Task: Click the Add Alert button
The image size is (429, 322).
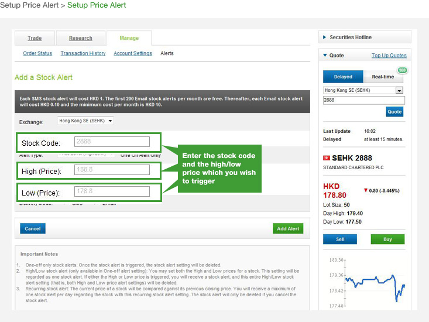Action: [x=288, y=228]
